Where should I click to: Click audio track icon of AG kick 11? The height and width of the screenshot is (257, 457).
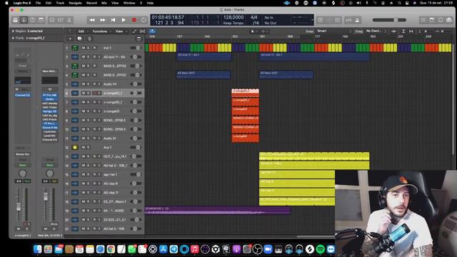[75, 57]
